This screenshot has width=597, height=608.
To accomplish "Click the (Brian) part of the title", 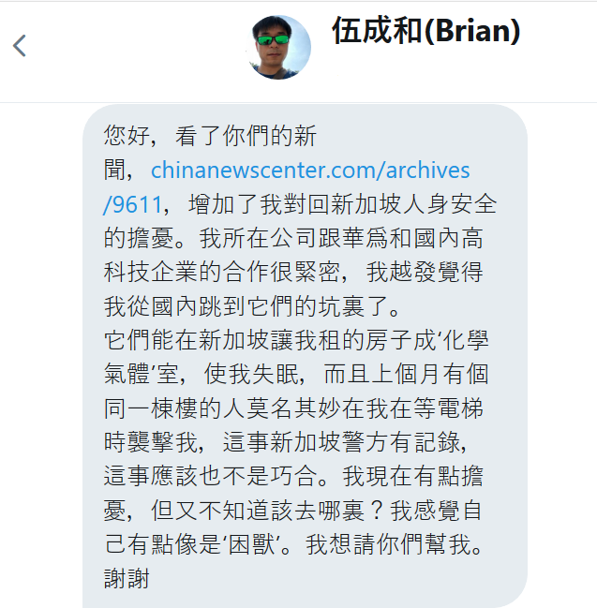I will [472, 31].
